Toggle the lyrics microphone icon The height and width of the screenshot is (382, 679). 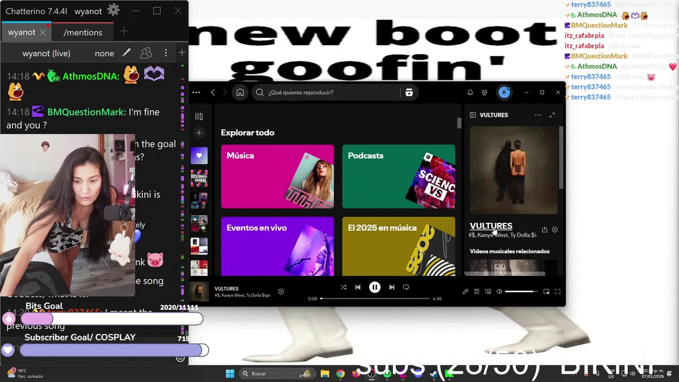(465, 291)
